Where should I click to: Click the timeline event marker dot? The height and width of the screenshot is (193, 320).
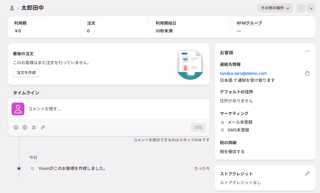19,168
